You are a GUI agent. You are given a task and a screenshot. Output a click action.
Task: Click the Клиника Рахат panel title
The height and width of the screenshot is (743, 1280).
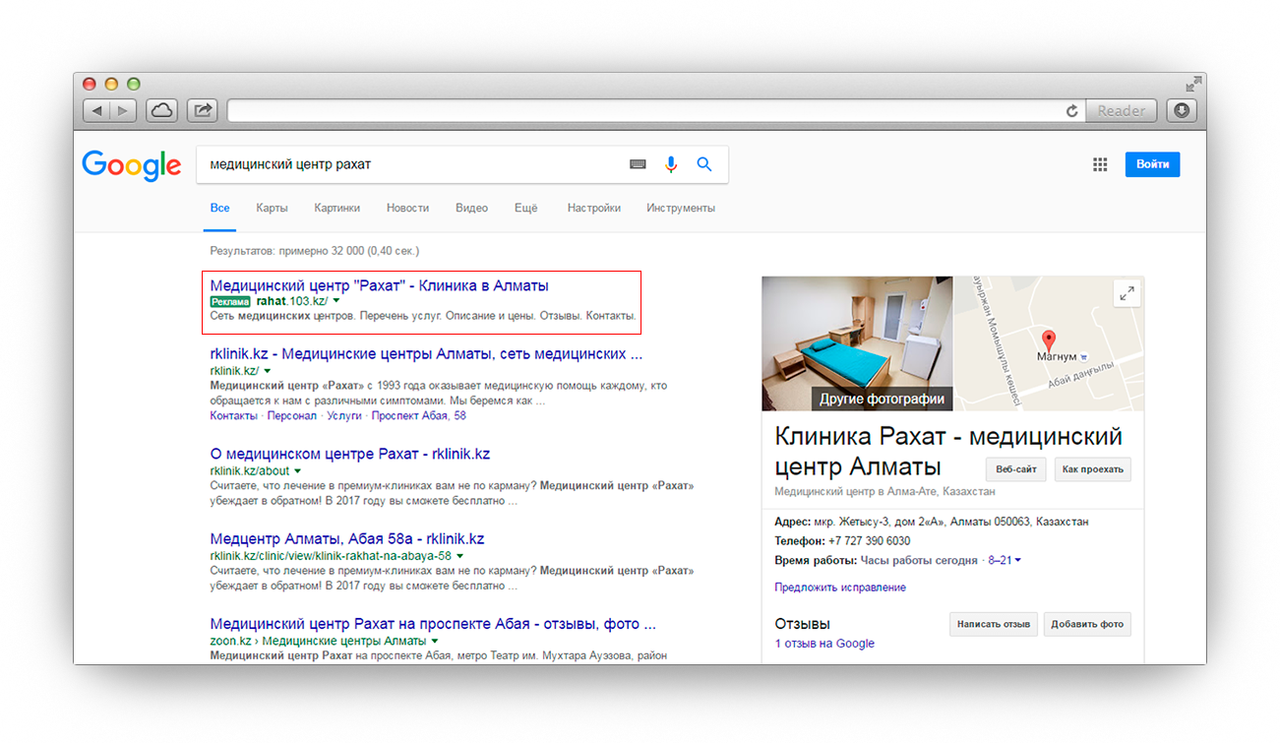tap(948, 451)
